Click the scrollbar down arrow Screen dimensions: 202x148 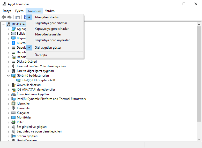coord(199,139)
